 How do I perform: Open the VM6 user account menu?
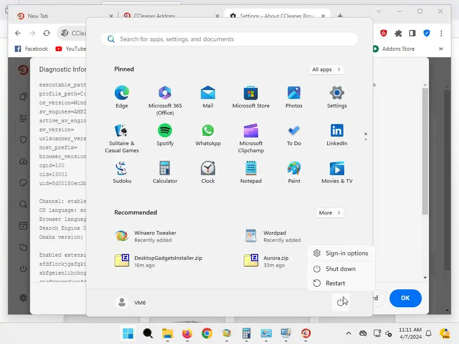(x=130, y=302)
